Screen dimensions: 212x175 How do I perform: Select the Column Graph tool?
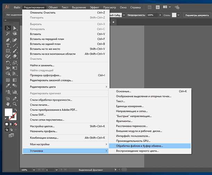(15, 92)
